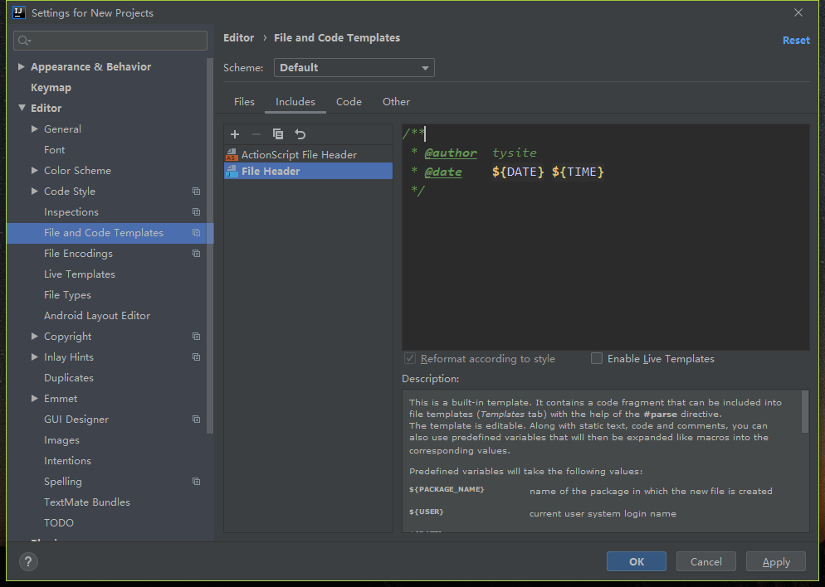Open Keymap settings
This screenshot has height=587, width=825.
point(51,88)
